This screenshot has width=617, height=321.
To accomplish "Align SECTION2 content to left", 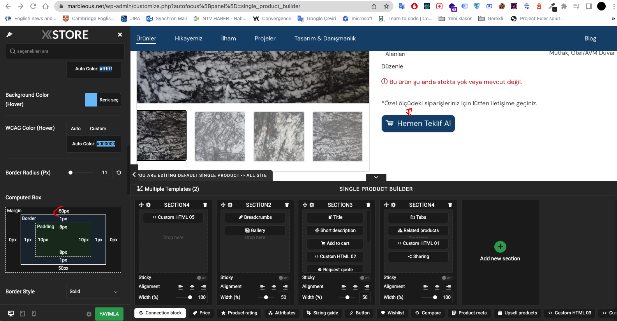I will pos(263,287).
